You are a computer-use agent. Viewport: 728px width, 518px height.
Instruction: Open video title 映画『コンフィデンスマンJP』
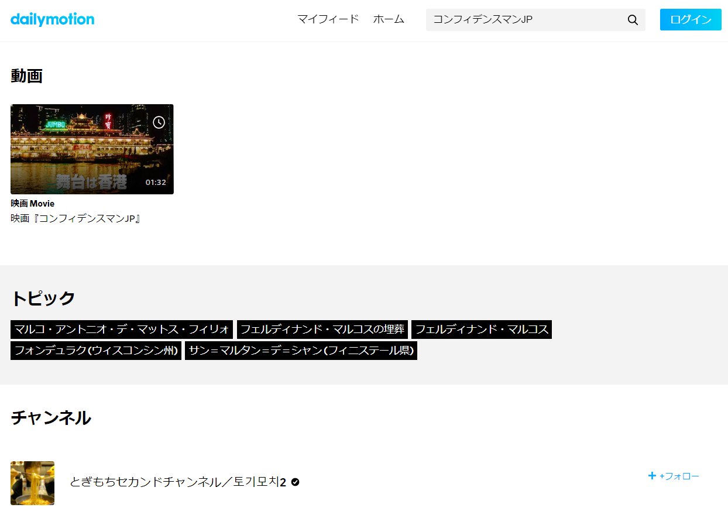(76, 218)
